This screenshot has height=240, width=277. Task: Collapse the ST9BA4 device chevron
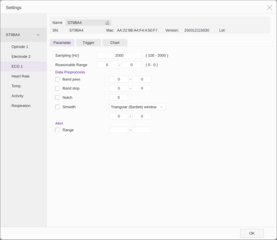click(38, 35)
